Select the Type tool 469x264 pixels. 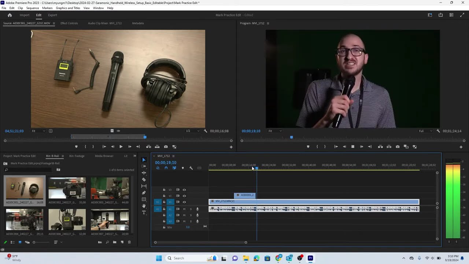[x=144, y=213]
